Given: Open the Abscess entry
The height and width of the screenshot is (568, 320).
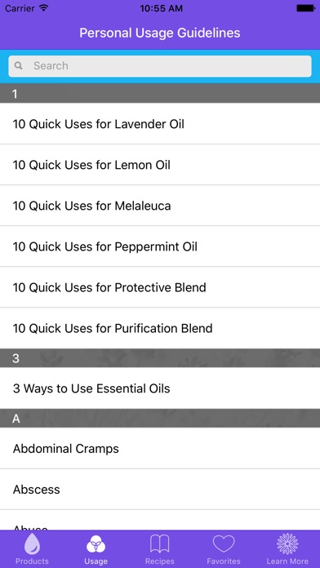Looking at the screenshot, I should [160, 490].
